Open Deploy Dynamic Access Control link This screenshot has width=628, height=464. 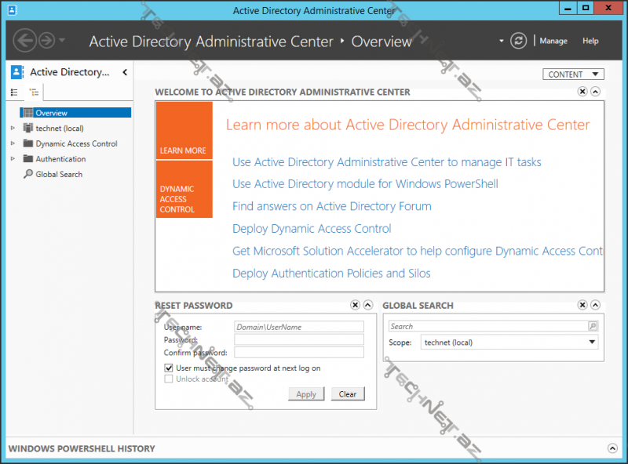[312, 229]
